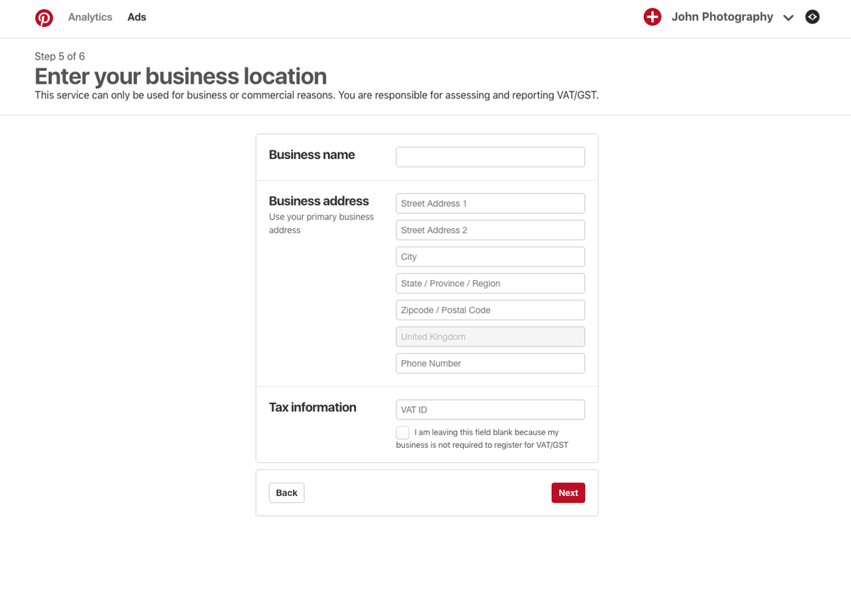
Task: Click the Phone Number field
Action: [x=490, y=363]
